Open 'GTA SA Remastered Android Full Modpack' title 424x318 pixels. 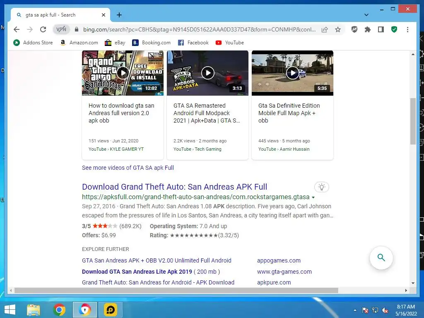(x=207, y=113)
